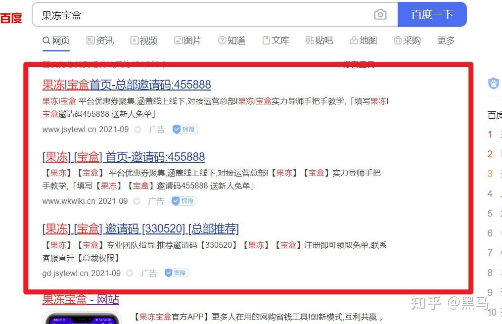Image resolution: width=502 pixels, height=324 pixels.
Task: Click the www.jsytewl.cn URL text
Action: [x=69, y=129]
